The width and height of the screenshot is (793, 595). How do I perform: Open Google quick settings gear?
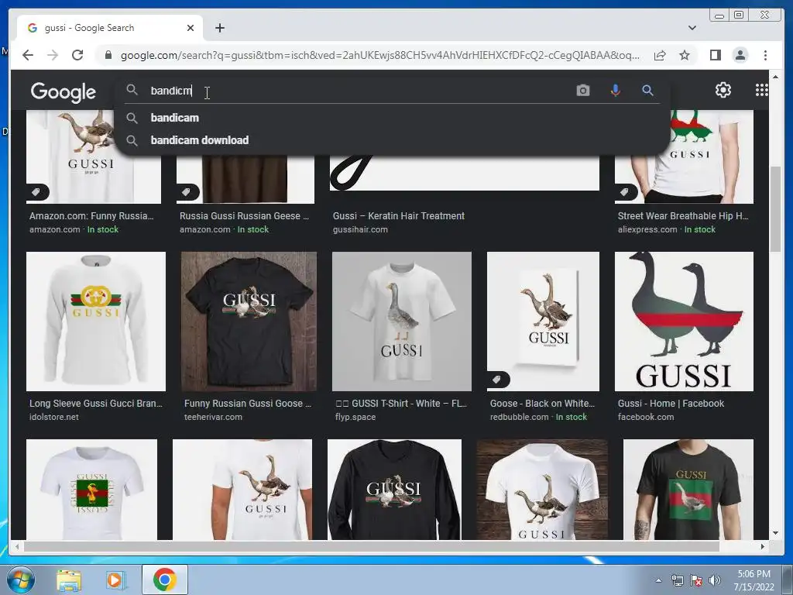723,90
